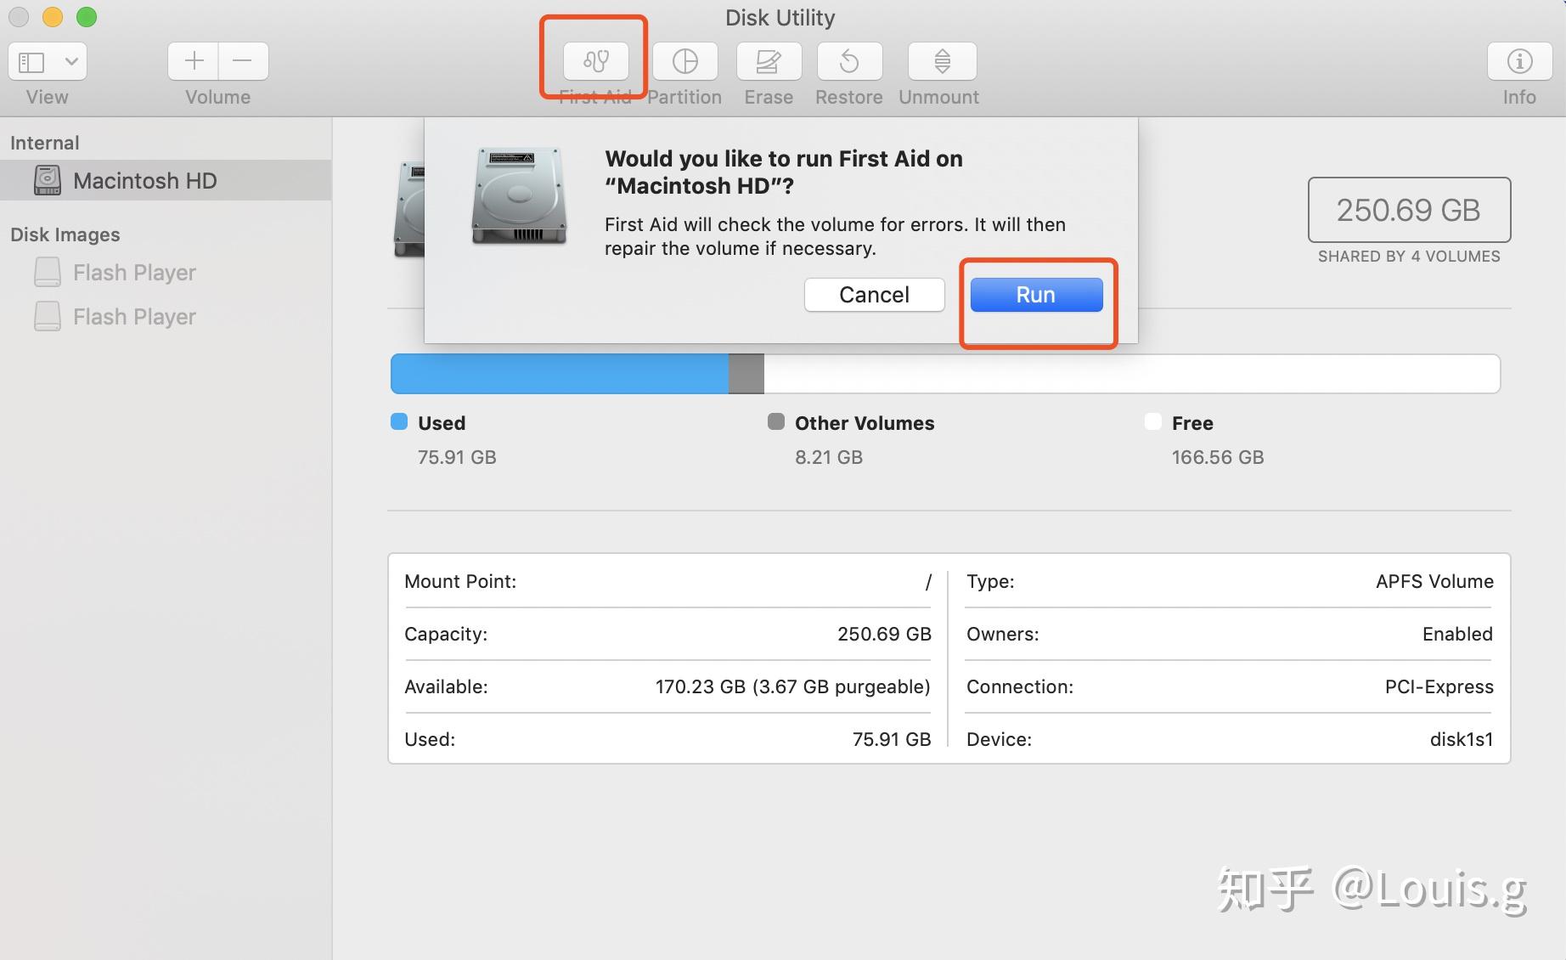Open the First Aid tool in the toolbar
This screenshot has height=960, width=1566.
pos(595,61)
